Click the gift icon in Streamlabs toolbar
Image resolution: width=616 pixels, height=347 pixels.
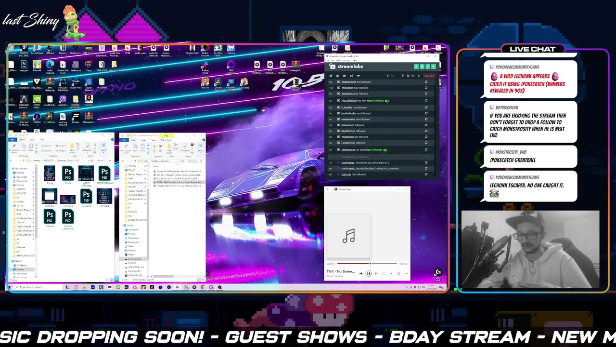point(344,76)
